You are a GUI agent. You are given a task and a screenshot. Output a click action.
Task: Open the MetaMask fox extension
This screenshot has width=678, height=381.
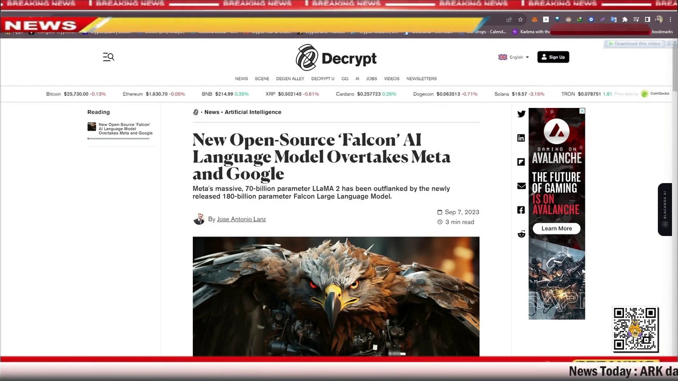coord(534,20)
